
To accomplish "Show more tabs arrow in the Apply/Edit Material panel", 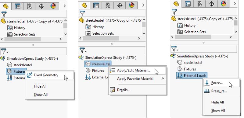I will (x=143, y=5).
